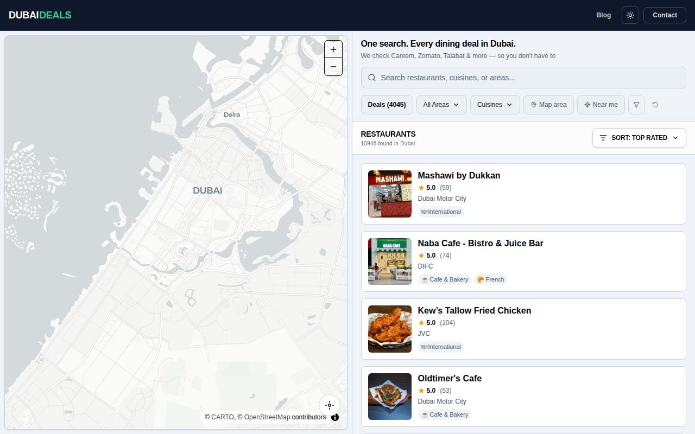The width and height of the screenshot is (695, 434).
Task: Click the (74) review count
Action: [446, 256]
